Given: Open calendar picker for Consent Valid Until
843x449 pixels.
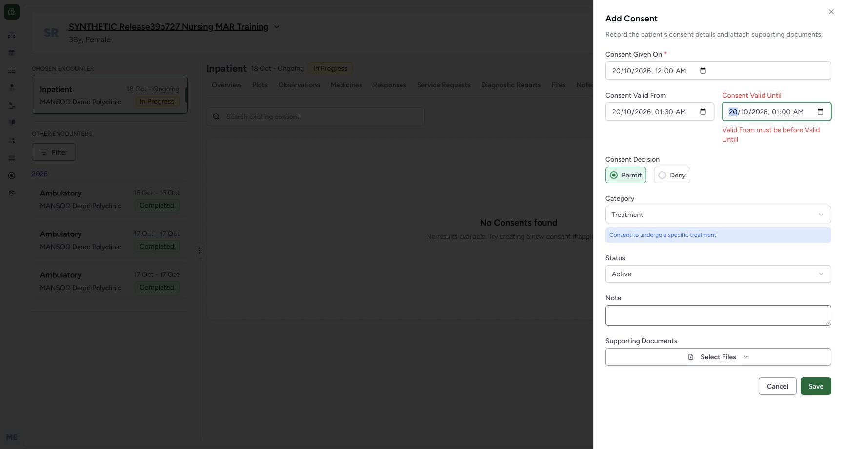Looking at the screenshot, I should 820,112.
